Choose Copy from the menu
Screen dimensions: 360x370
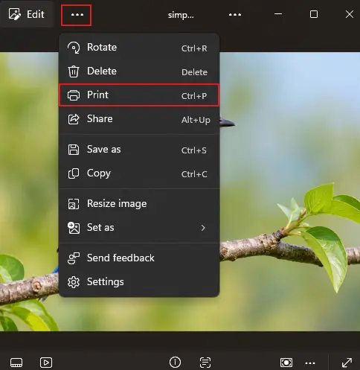[x=139, y=173]
